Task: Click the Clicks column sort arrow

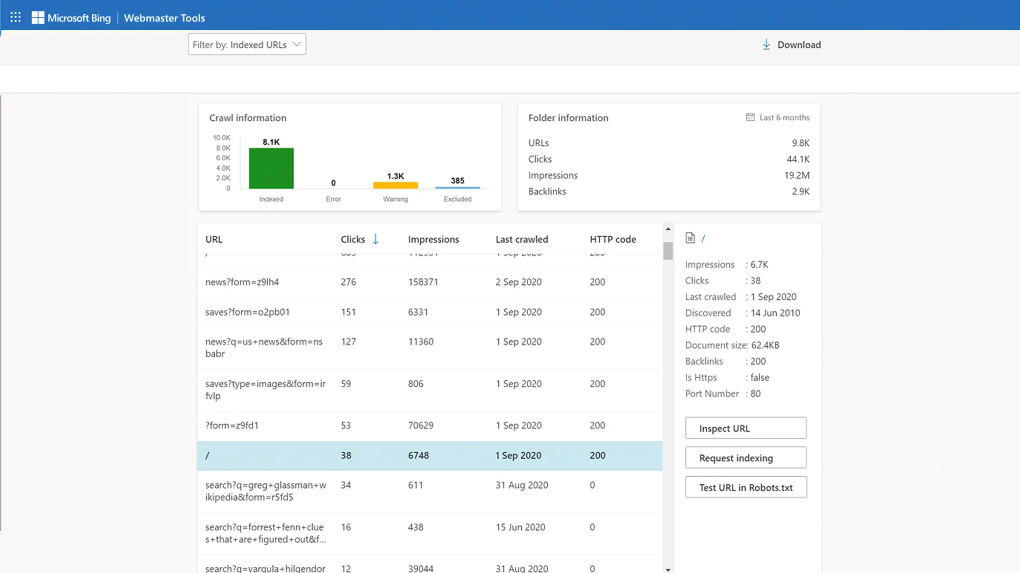Action: coord(375,239)
